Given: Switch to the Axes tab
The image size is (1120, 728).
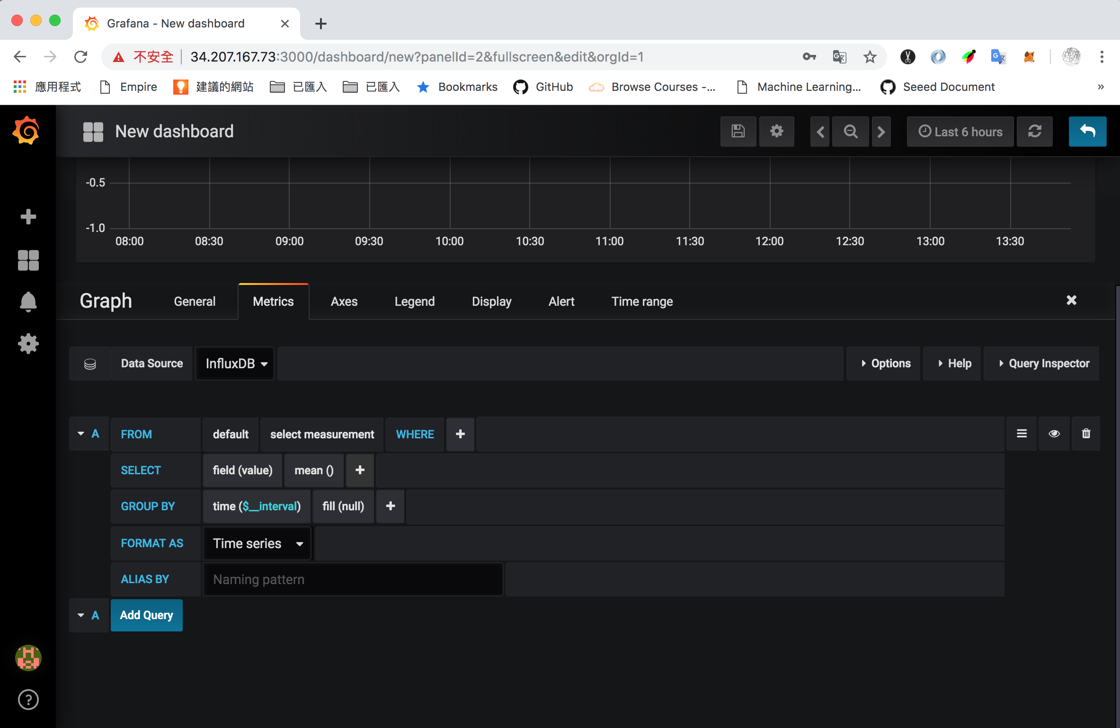Looking at the screenshot, I should pyautogui.click(x=344, y=302).
